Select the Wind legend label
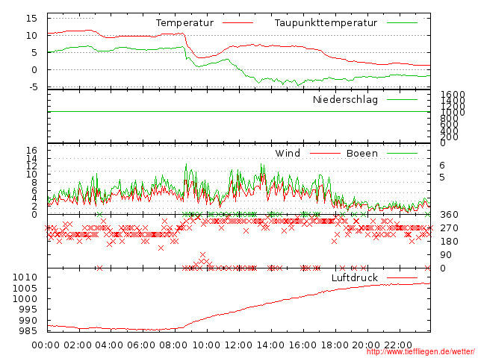 288,154
